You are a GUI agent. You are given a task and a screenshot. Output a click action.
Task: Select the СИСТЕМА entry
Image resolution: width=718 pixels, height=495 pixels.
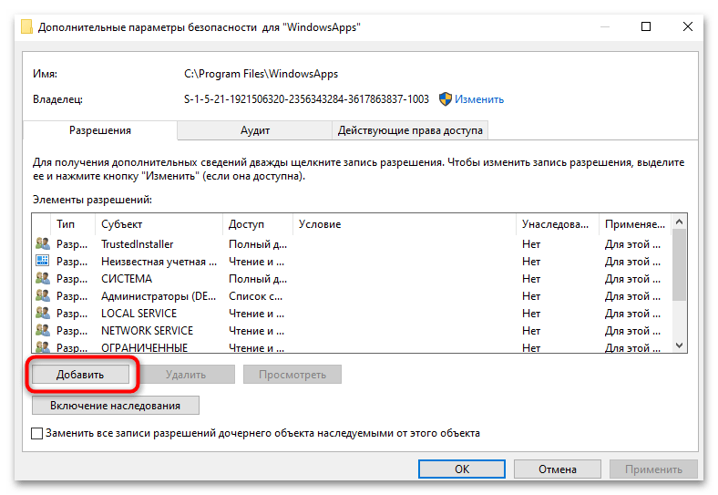pos(352,279)
